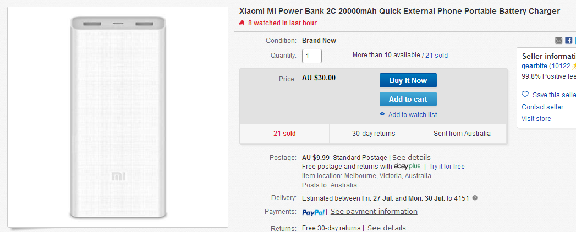Click the PayPal logo
The image size is (576, 232).
pyautogui.click(x=314, y=212)
